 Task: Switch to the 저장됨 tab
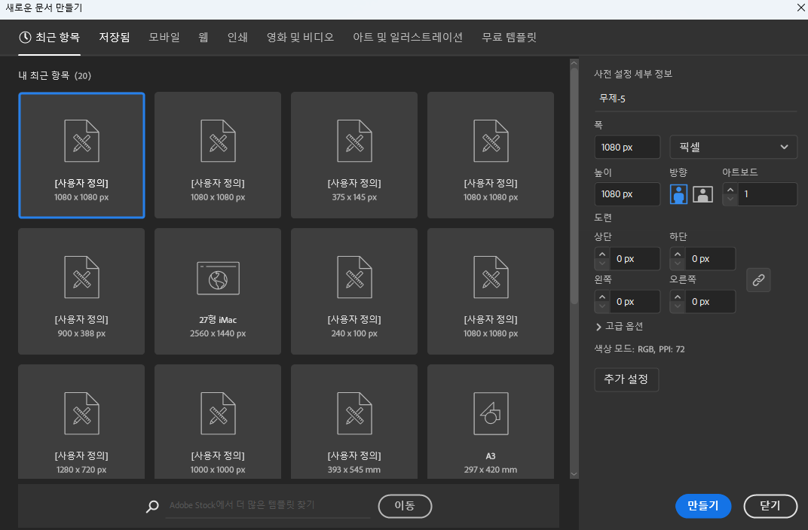(x=115, y=37)
